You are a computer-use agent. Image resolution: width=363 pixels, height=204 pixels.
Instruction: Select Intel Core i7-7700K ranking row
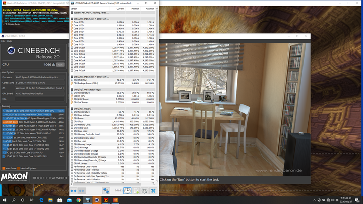[33, 141]
